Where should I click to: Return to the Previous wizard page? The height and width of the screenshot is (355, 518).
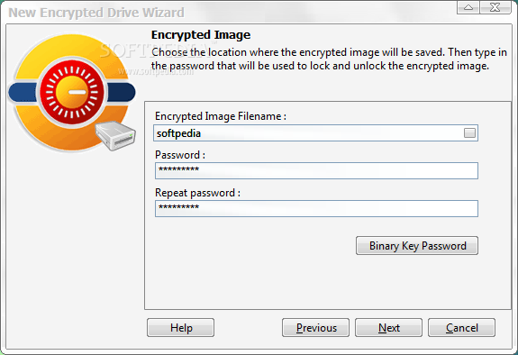coord(315,328)
